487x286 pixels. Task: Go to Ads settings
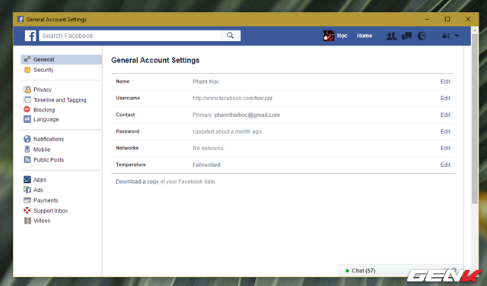click(38, 190)
